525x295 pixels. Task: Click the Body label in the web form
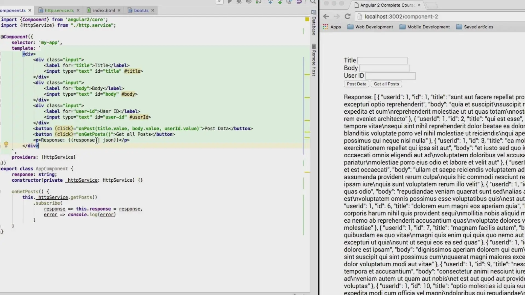point(351,68)
